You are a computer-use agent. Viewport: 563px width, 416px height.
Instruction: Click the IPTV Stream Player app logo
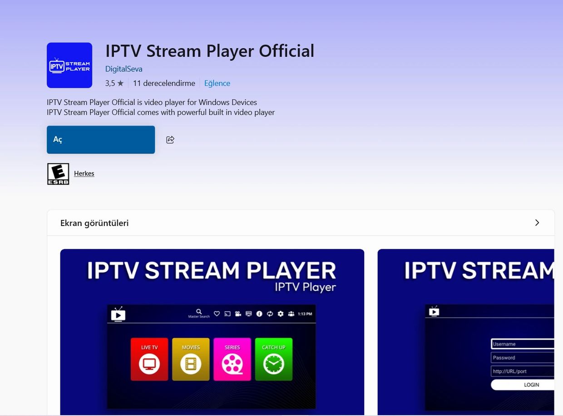[x=69, y=65]
